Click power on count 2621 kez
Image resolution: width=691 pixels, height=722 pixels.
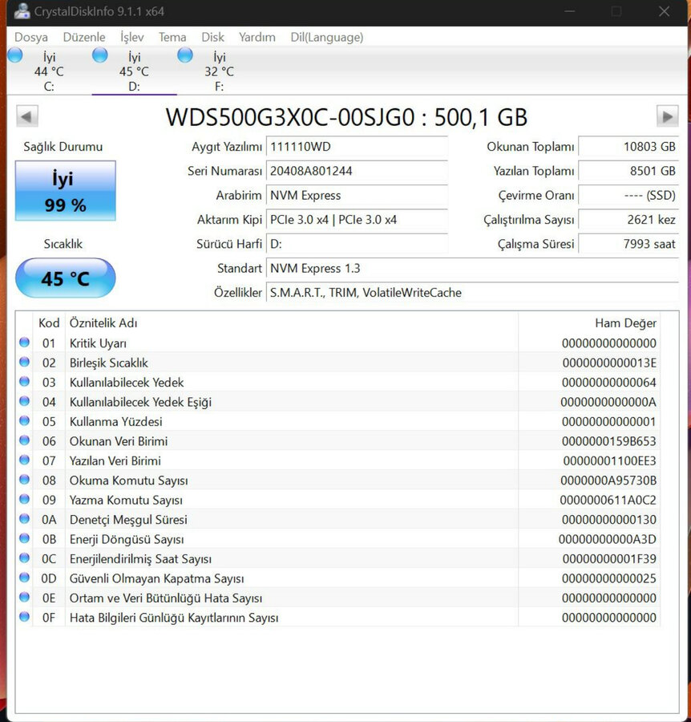tap(628, 220)
